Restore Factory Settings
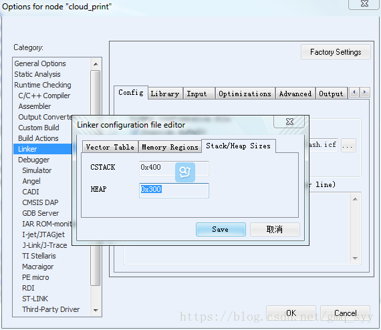Viewport: 381px width, 330px height. 336,52
